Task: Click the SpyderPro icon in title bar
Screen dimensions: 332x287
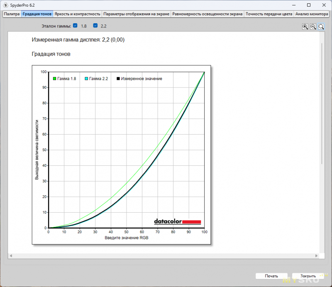Action: [5, 5]
